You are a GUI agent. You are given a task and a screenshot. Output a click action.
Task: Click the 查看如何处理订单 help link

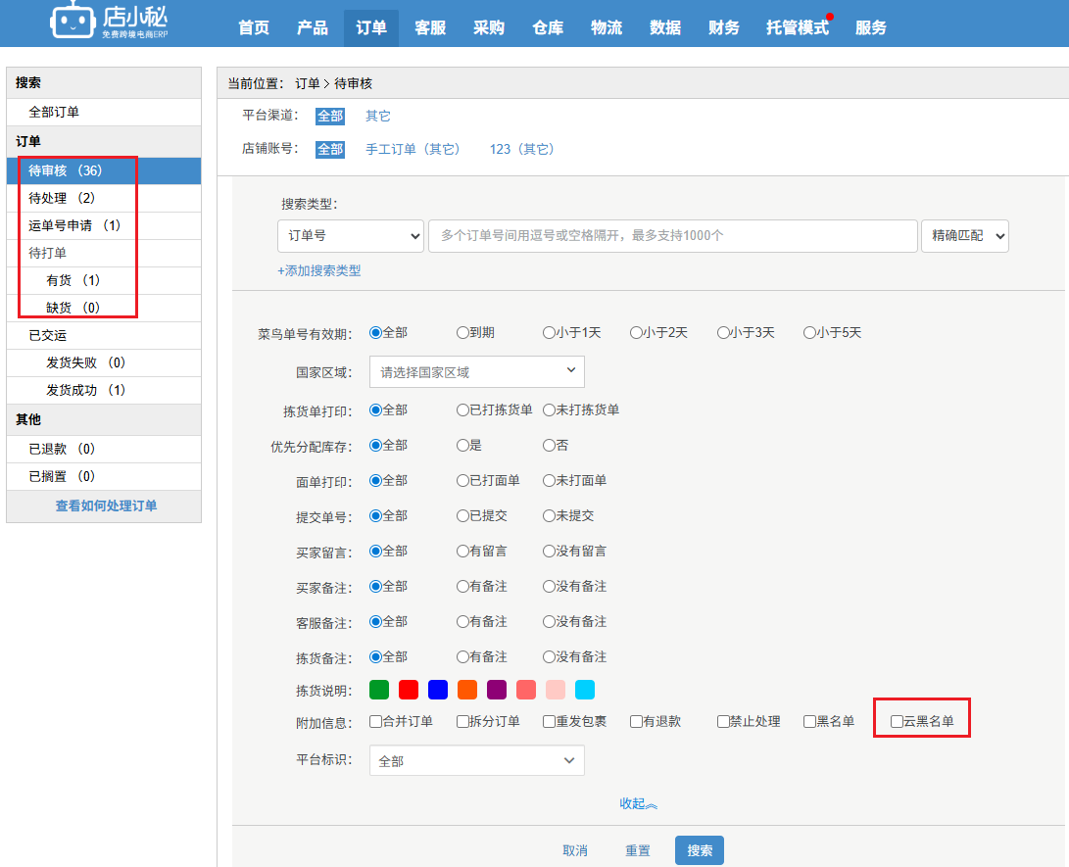(106, 506)
